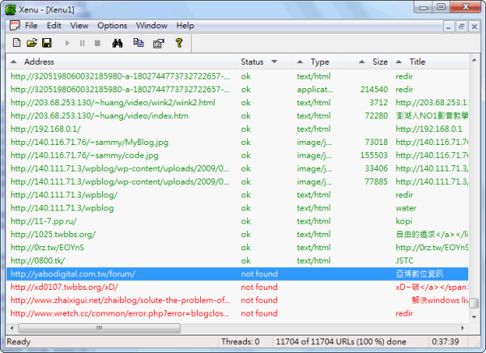Open the File menu
The height and width of the screenshot is (353, 486).
coord(31,26)
